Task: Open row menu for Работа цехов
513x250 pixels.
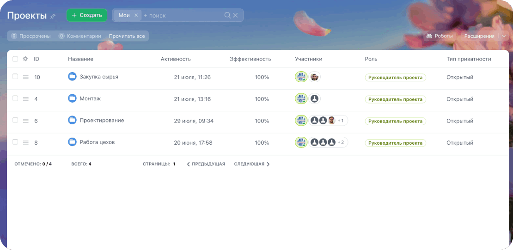Action: 25,143
